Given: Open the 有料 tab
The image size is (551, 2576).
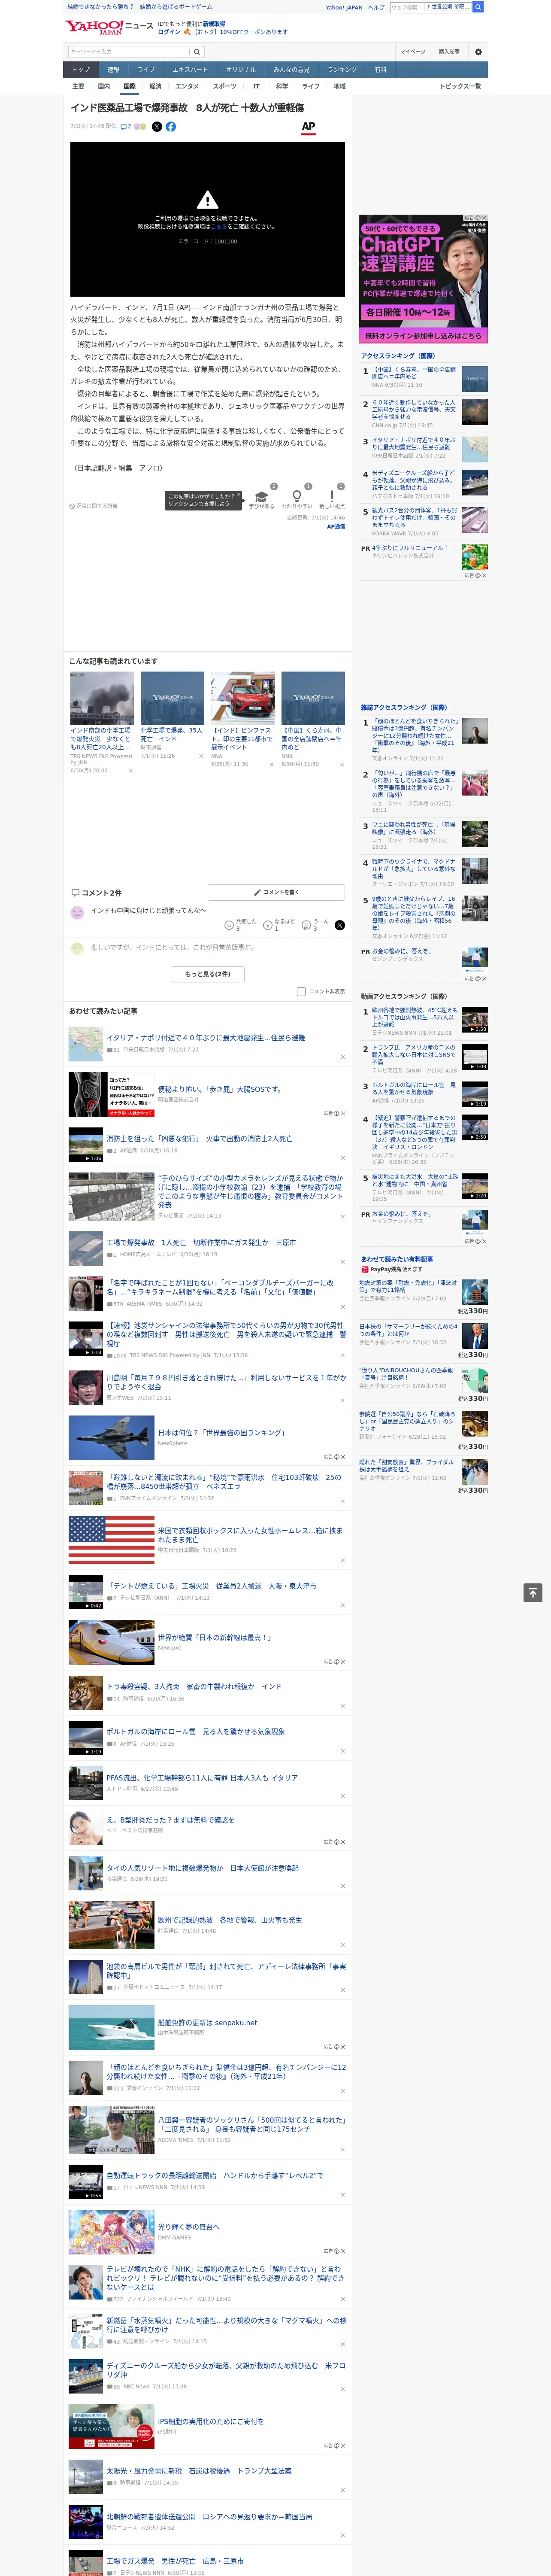Looking at the screenshot, I should click(380, 70).
